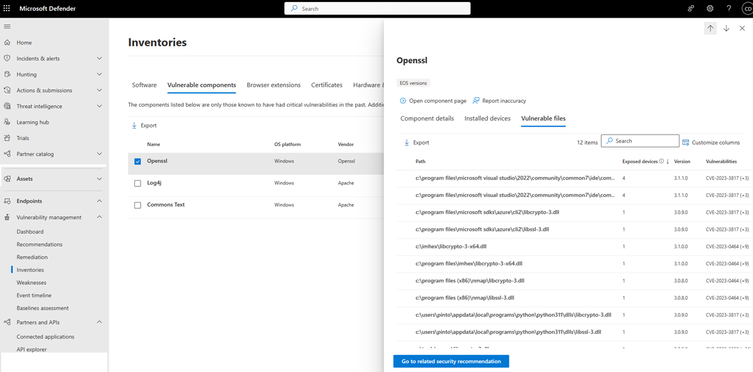Viewport: 753px width, 372px height.
Task: Click the Hunting icon in sidebar
Action: pyautogui.click(x=8, y=74)
